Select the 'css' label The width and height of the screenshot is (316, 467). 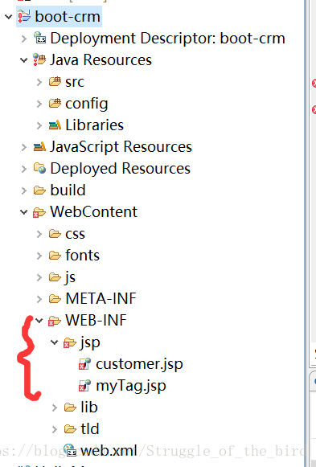(75, 234)
